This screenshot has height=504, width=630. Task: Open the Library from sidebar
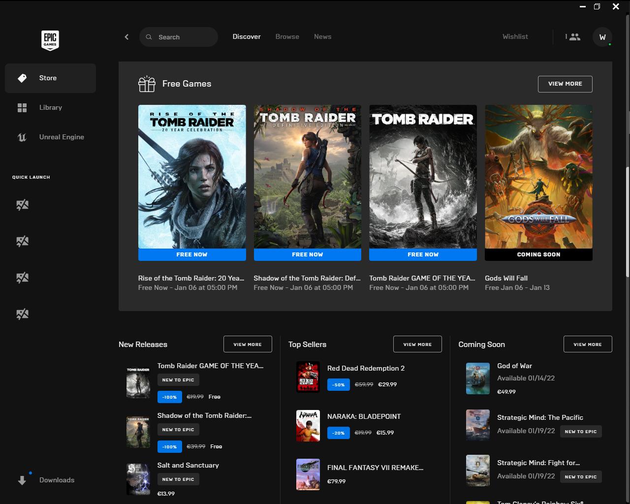(50, 108)
